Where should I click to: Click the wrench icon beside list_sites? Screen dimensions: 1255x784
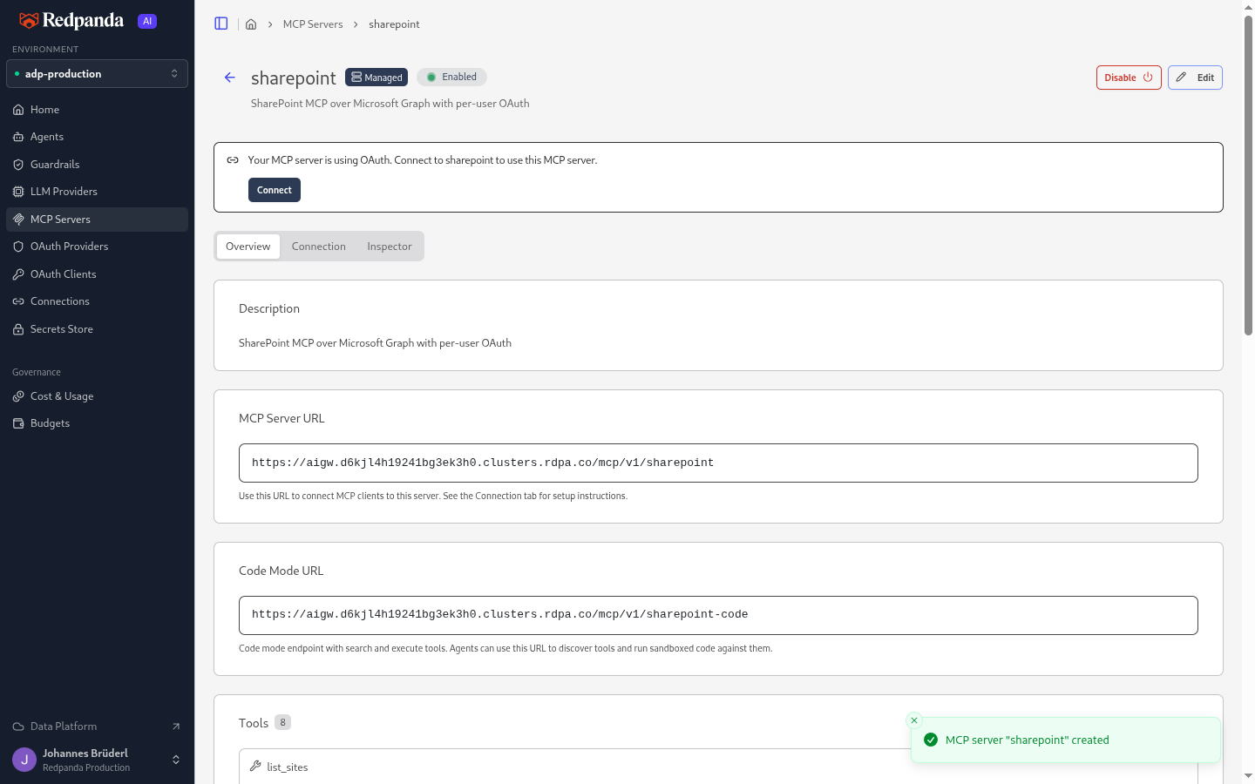(x=255, y=766)
